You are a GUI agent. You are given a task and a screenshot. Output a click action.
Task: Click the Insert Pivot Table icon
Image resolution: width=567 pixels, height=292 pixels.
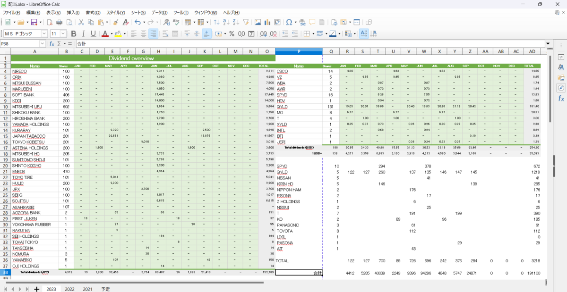pos(277,22)
